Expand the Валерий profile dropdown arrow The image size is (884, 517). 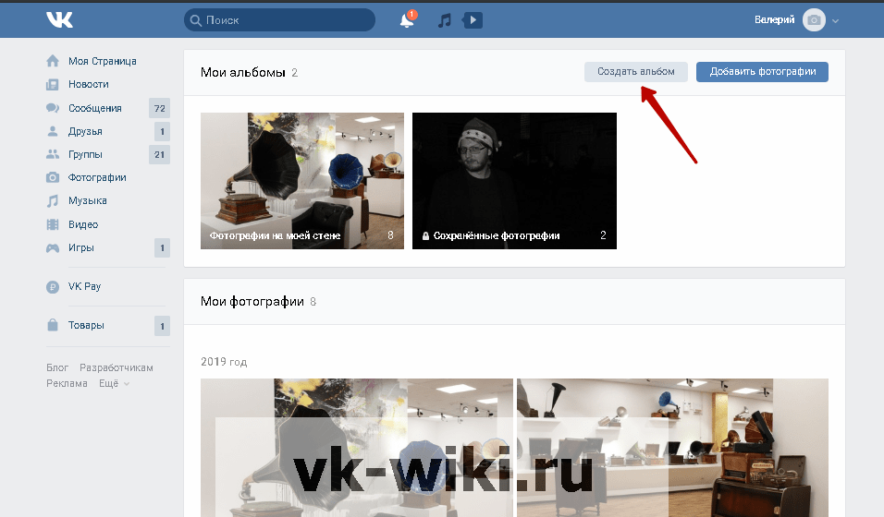click(836, 21)
